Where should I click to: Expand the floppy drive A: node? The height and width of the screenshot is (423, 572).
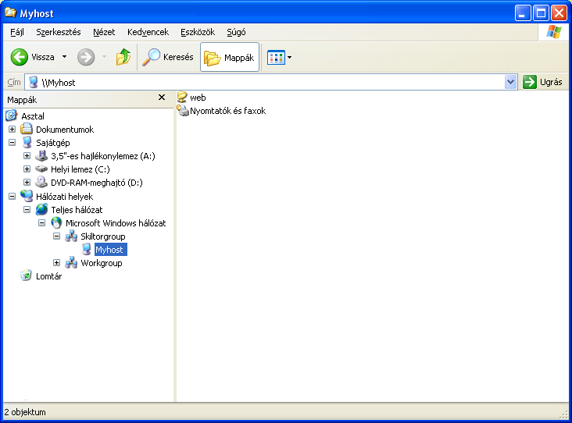pos(27,156)
